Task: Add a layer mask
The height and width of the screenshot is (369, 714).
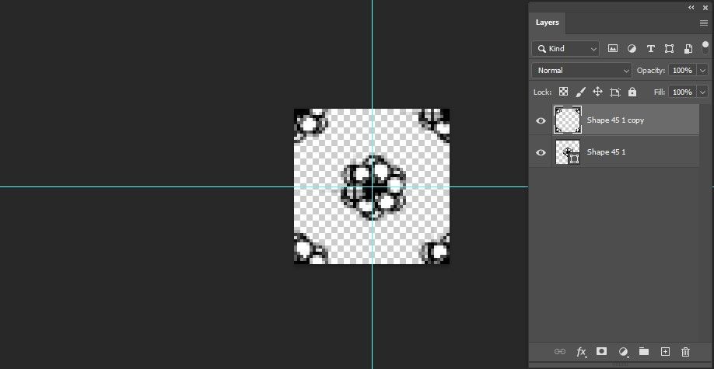Action: (601, 351)
